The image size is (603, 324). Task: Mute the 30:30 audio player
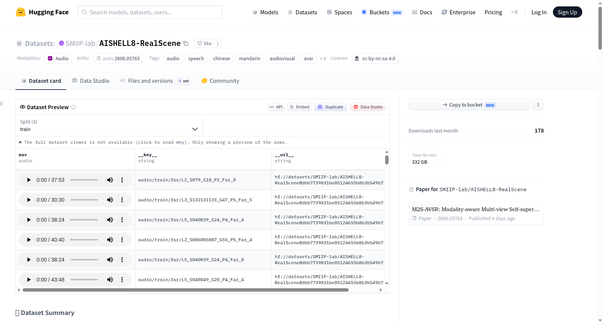click(x=110, y=200)
